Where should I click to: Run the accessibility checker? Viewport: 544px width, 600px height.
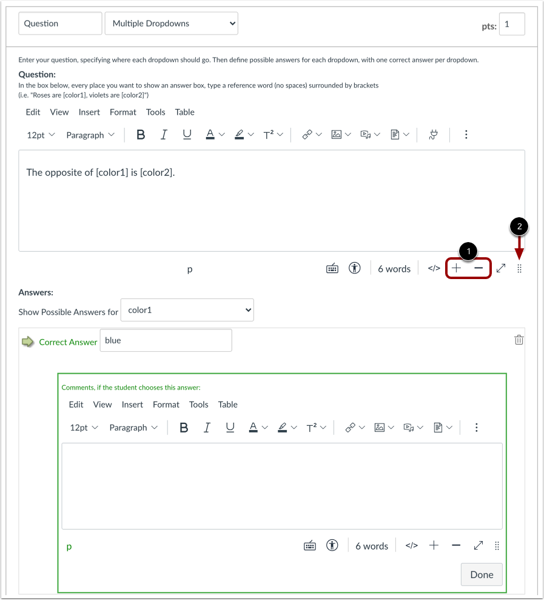point(355,268)
